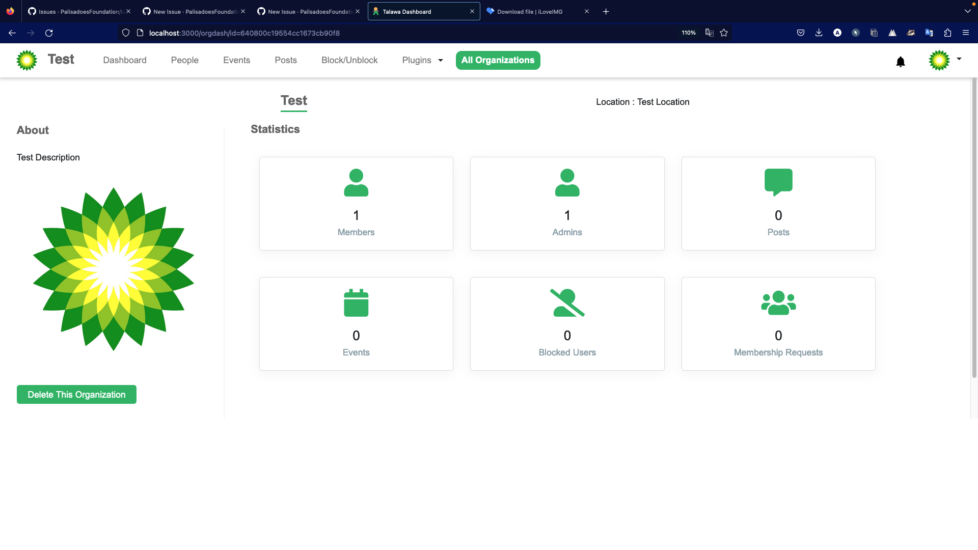This screenshot has width=978, height=550.
Task: Click the Events calendar icon
Action: [356, 302]
